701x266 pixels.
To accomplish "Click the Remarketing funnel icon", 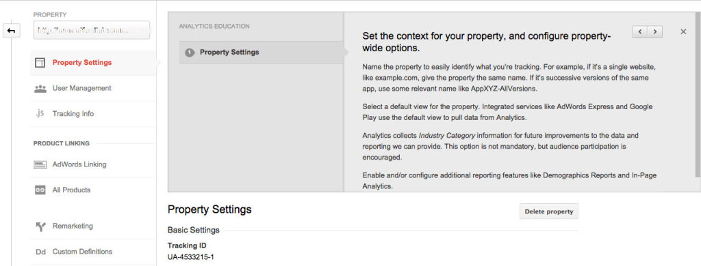I will point(40,226).
